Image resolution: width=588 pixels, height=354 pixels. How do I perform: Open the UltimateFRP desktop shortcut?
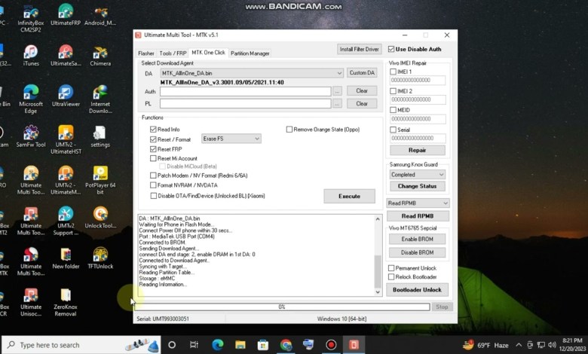pos(66,15)
